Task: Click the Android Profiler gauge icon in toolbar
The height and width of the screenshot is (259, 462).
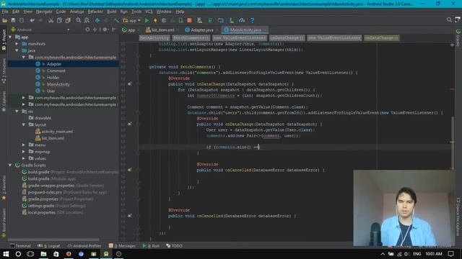Action: coord(242,20)
